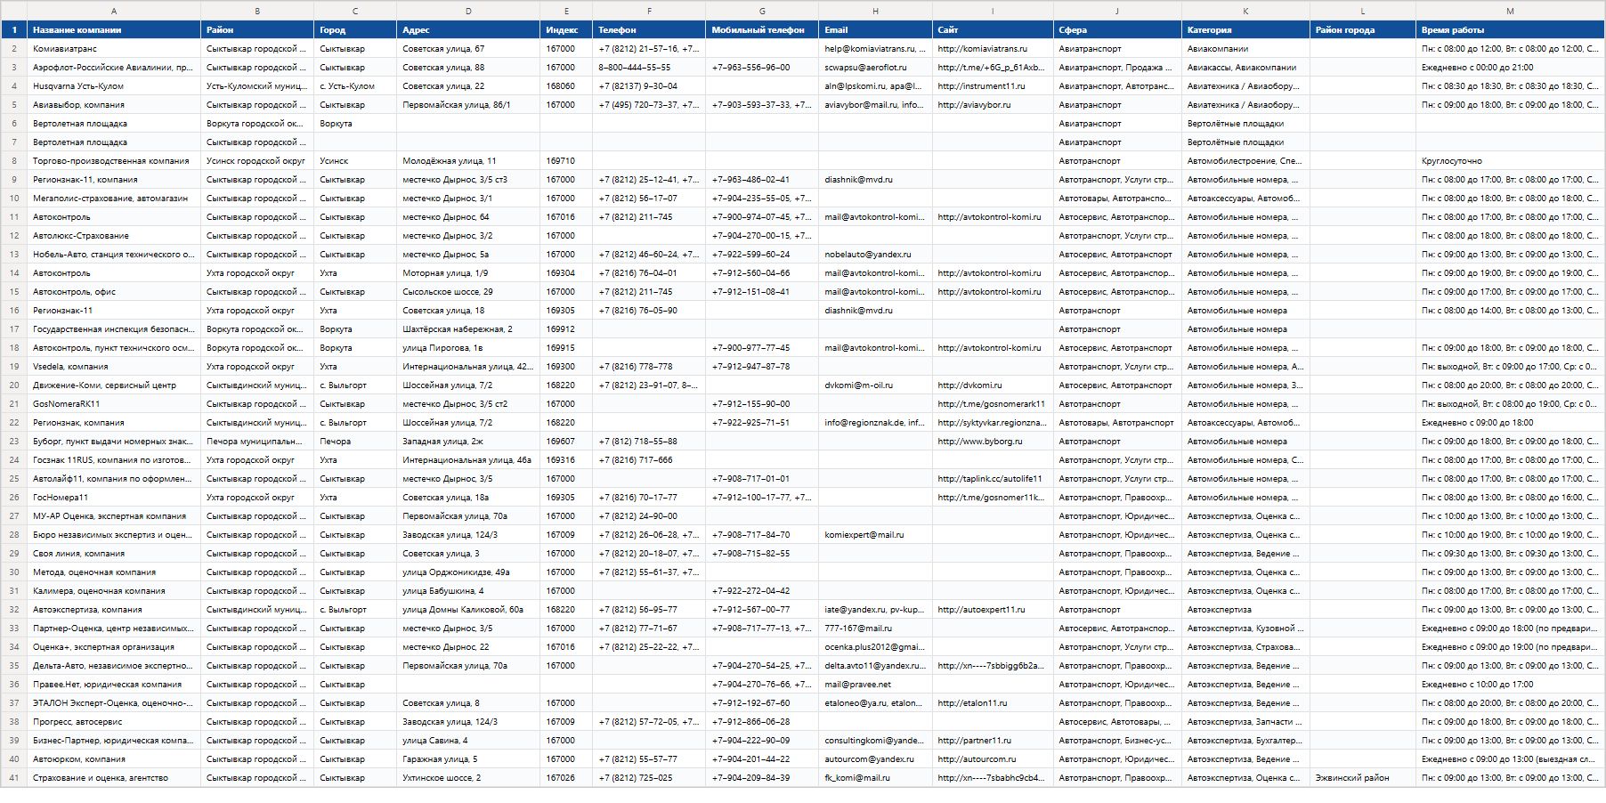
Task: Click the 'Адрес' header cell
Action: click(x=468, y=30)
